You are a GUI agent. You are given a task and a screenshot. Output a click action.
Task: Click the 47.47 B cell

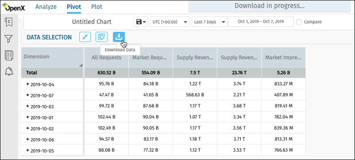106,95
